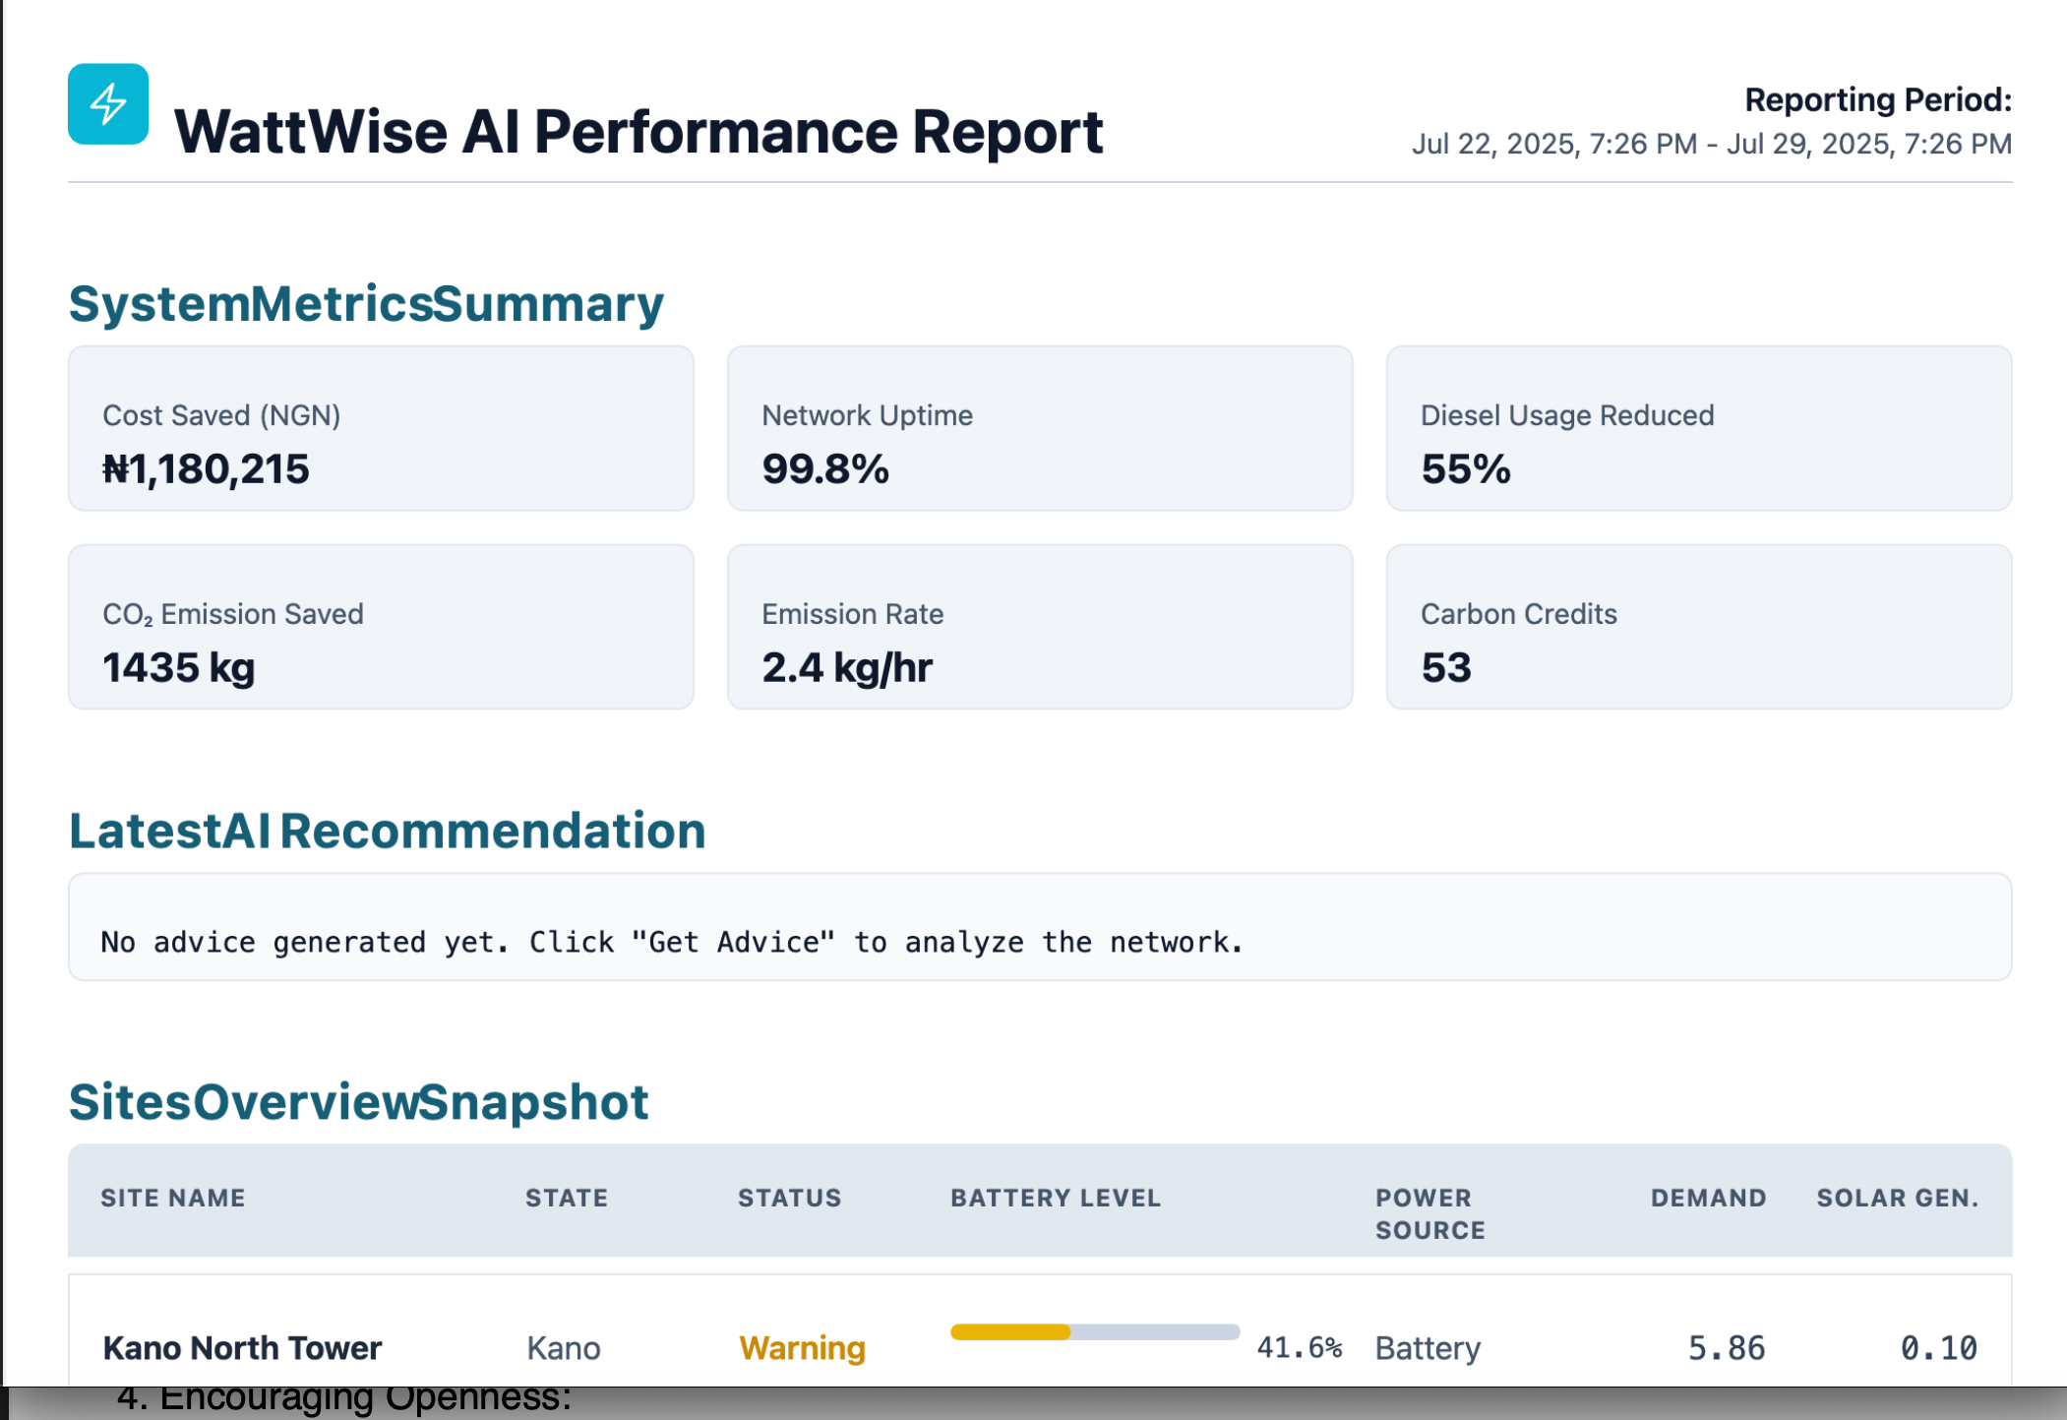The height and width of the screenshot is (1420, 2067).
Task: Open the Emission Rate 2.4 kg/hr card
Action: (x=1039, y=627)
